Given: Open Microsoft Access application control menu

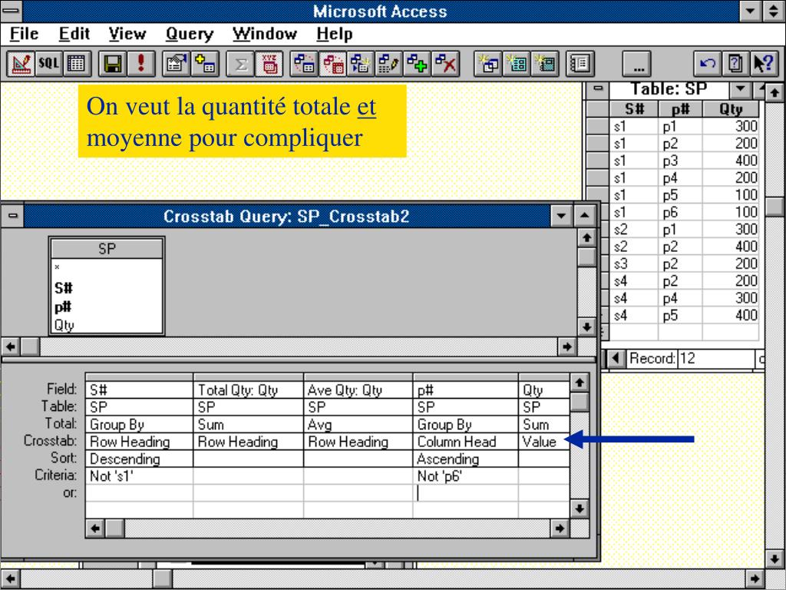Looking at the screenshot, I should tap(11, 11).
